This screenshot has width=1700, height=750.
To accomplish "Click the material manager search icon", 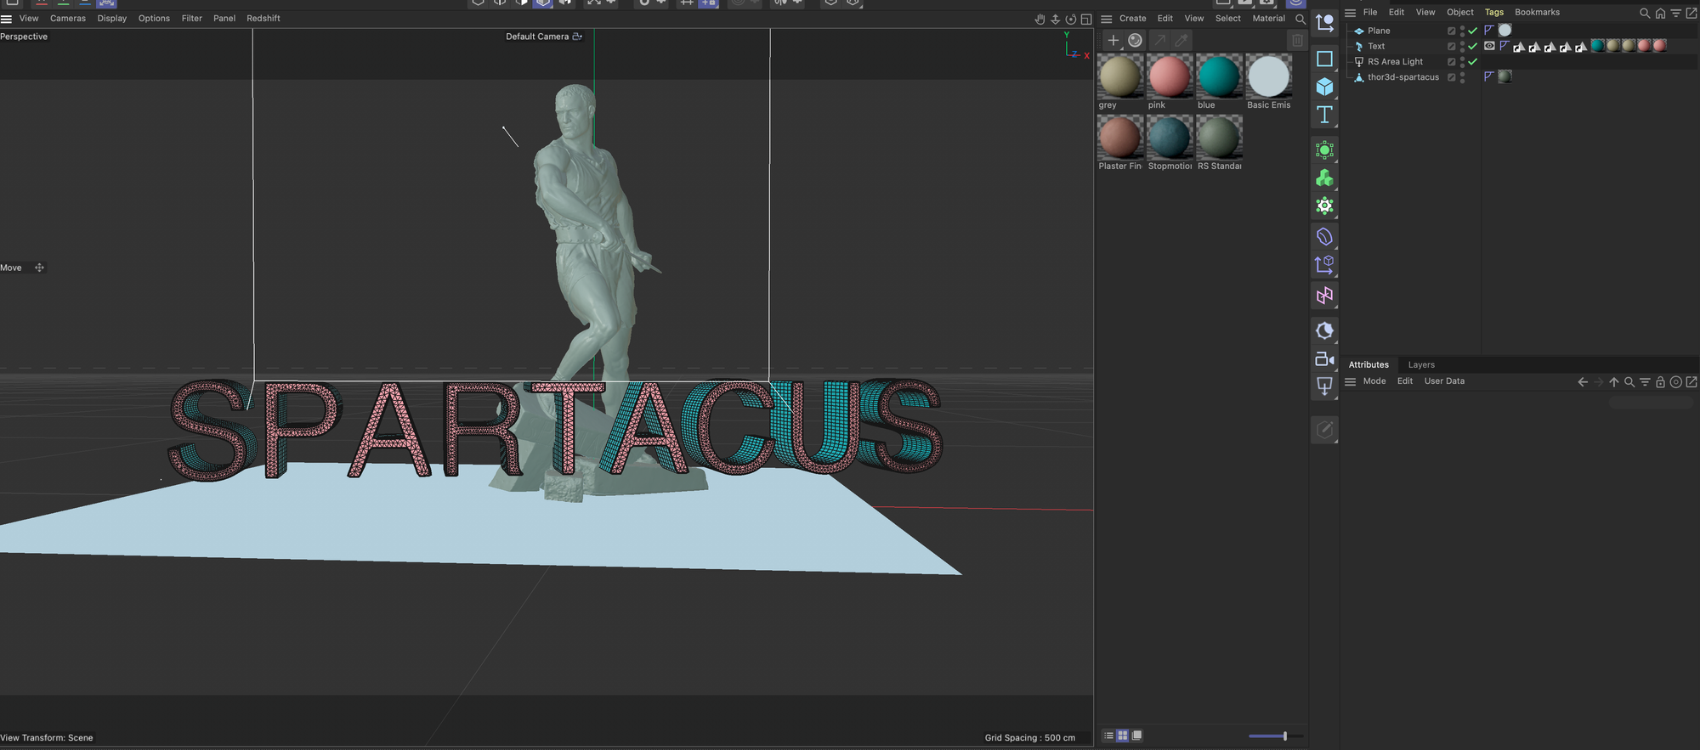I will click(1300, 19).
